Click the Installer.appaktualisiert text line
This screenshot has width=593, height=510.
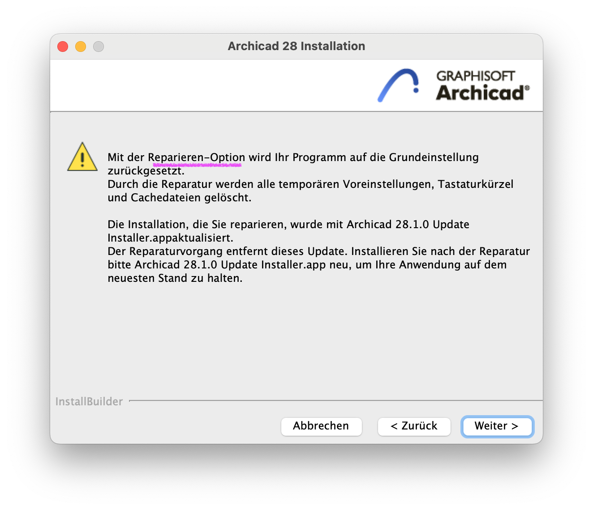coord(171,238)
